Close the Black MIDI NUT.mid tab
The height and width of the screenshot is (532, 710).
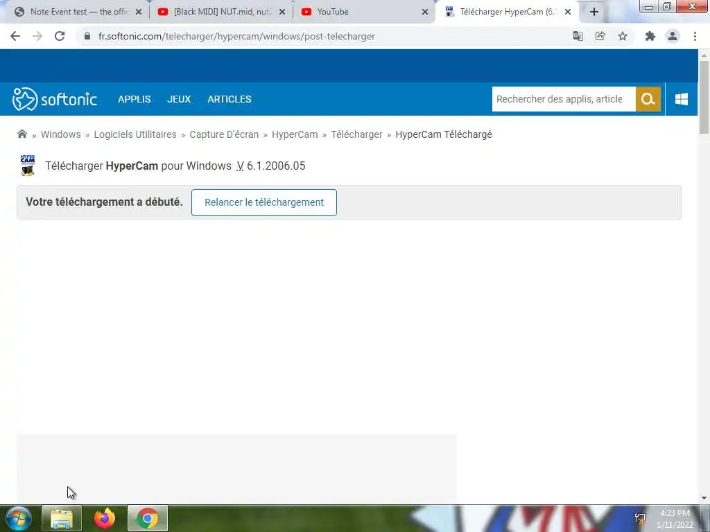click(x=282, y=12)
